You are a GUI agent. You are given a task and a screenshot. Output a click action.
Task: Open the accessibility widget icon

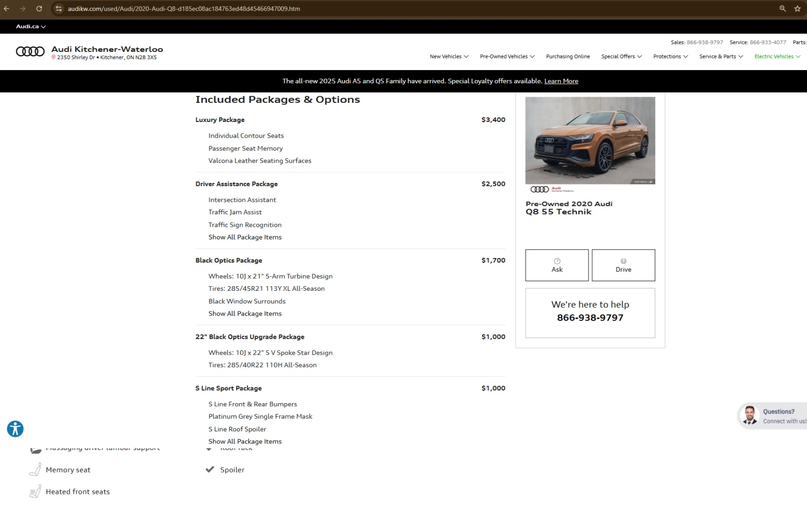[x=15, y=429]
